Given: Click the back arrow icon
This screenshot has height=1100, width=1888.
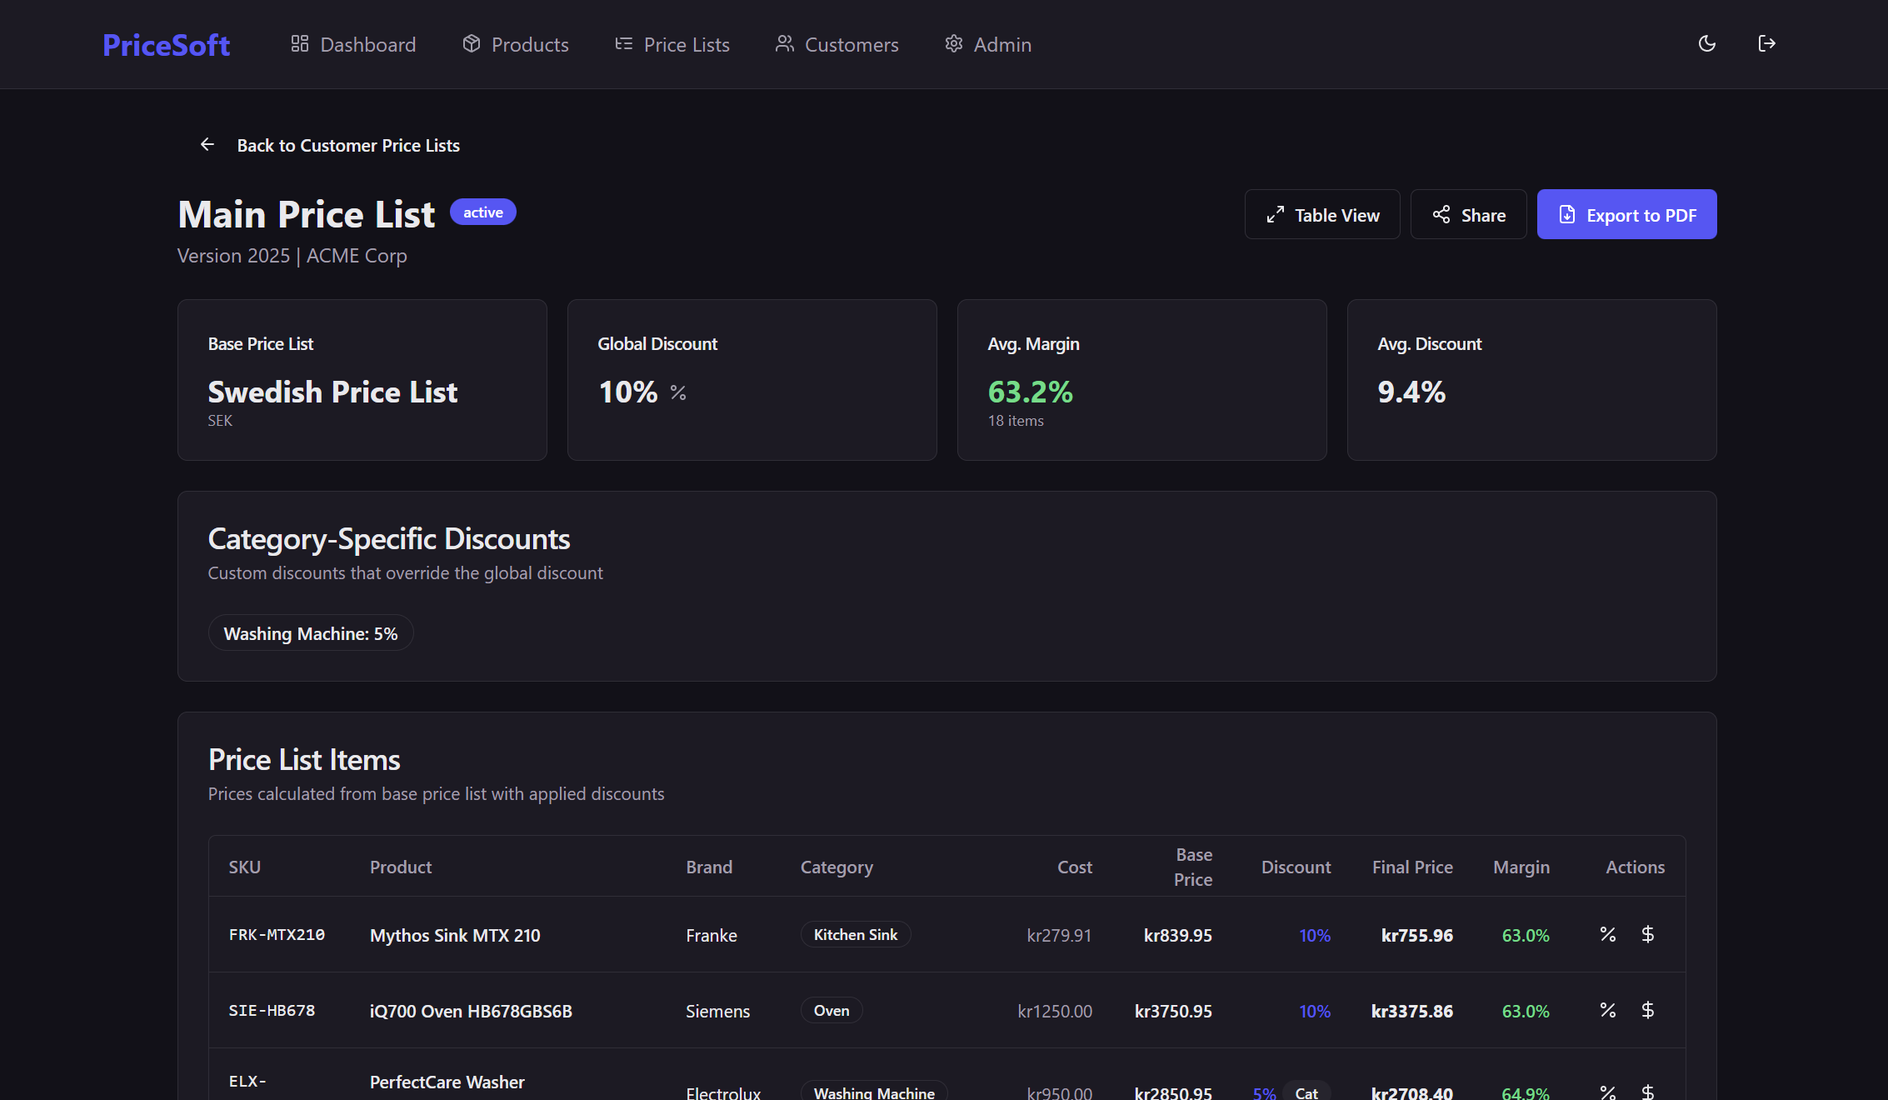Looking at the screenshot, I should tap(207, 145).
